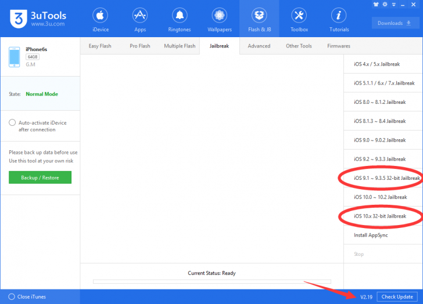Click the Current Status: Ready text

coord(212,273)
